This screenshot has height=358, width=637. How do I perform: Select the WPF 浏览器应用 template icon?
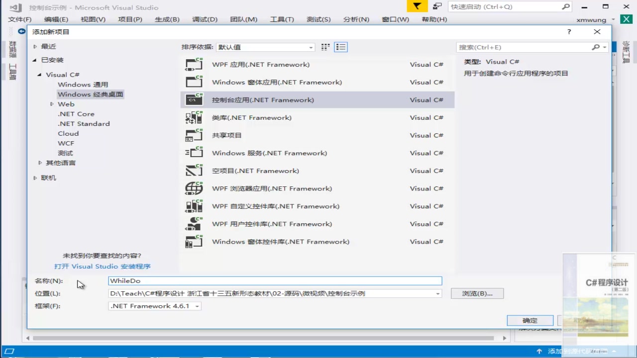tap(194, 188)
